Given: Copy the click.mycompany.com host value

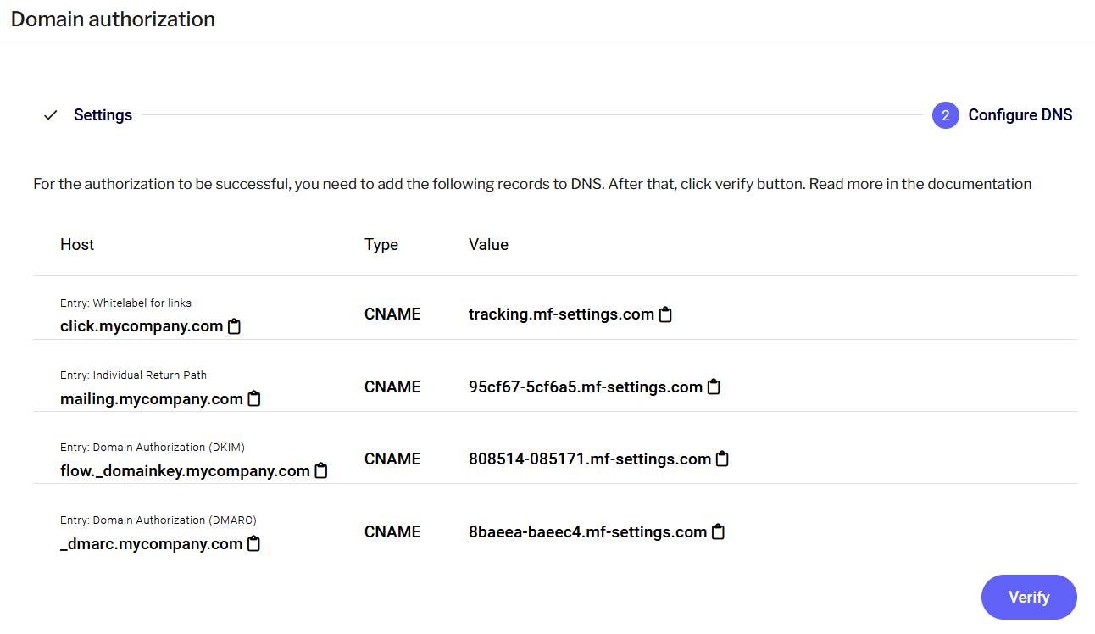Looking at the screenshot, I should pyautogui.click(x=235, y=326).
